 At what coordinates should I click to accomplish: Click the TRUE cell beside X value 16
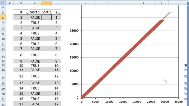(35, 99)
